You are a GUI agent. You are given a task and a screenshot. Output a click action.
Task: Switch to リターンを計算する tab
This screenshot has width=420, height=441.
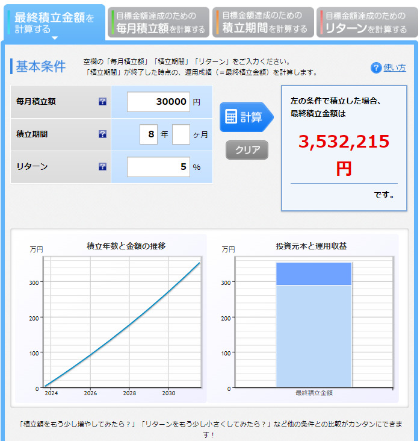click(x=367, y=22)
